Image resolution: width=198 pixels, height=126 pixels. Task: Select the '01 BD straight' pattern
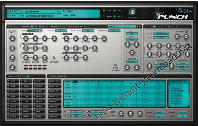[x=177, y=91]
